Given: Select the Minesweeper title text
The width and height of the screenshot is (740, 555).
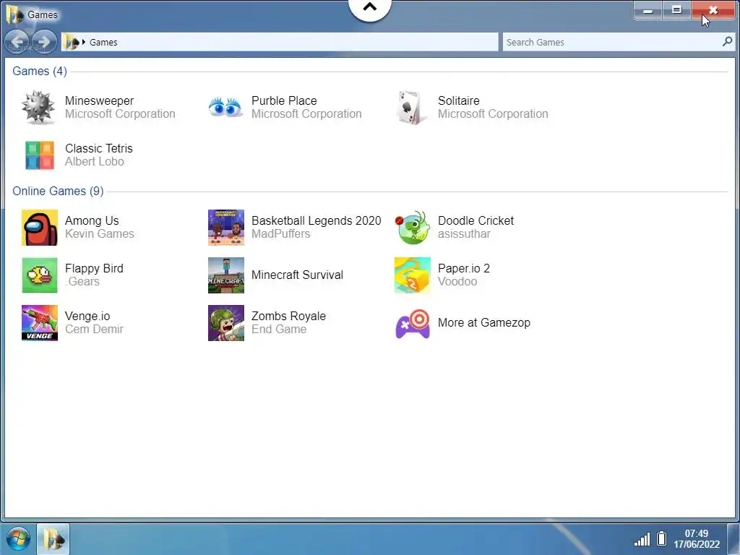Looking at the screenshot, I should click(99, 100).
